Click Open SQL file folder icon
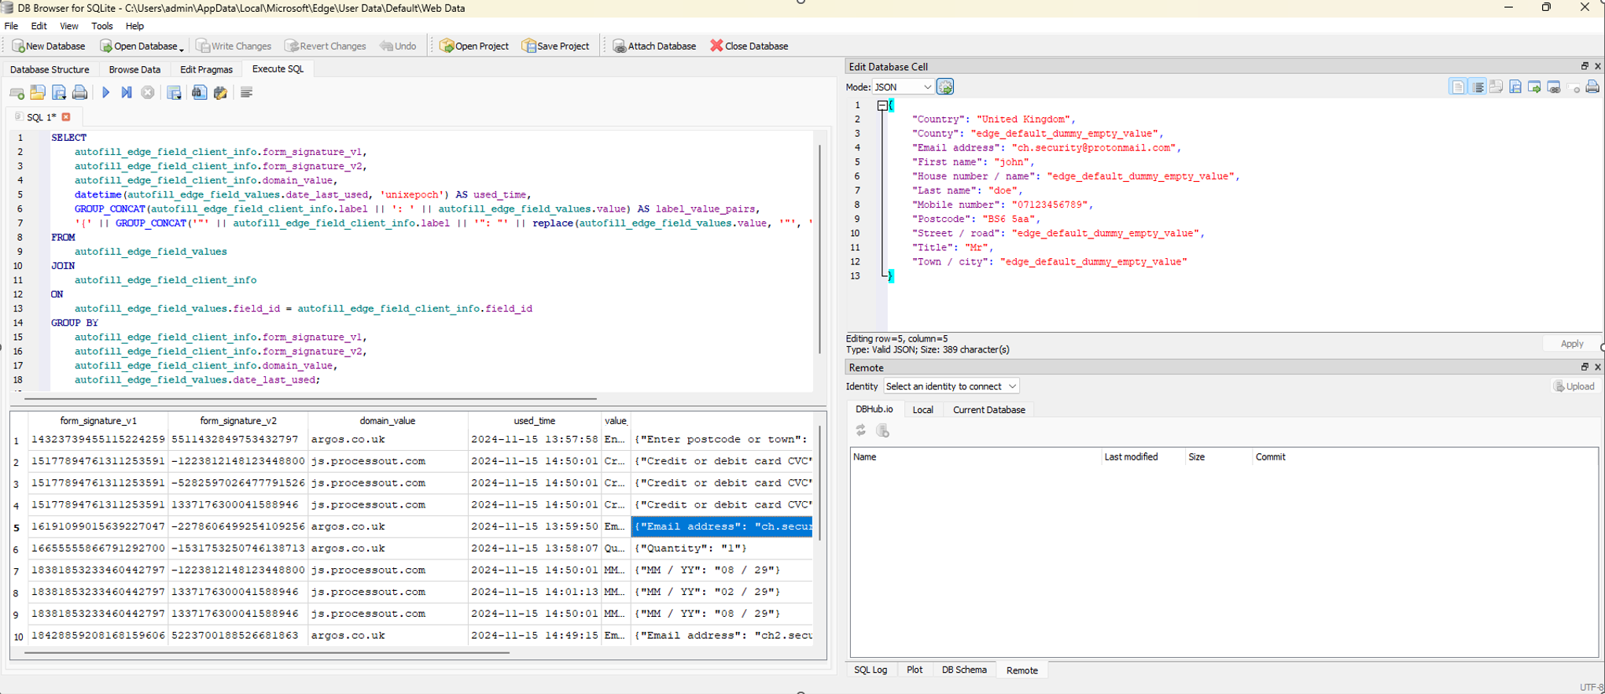Screen dimensions: 1605x694 (x=38, y=93)
